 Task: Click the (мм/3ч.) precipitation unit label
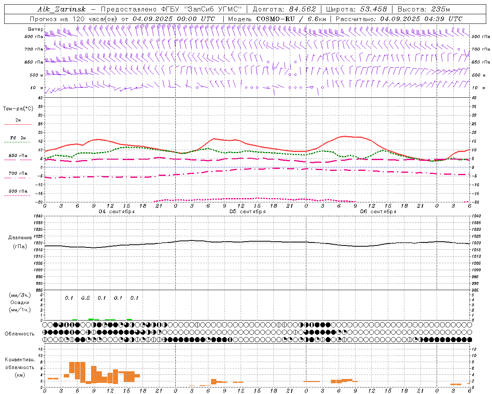click(20, 295)
